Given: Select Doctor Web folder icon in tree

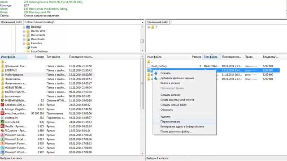Looking at the screenshot, I should 28,31.
